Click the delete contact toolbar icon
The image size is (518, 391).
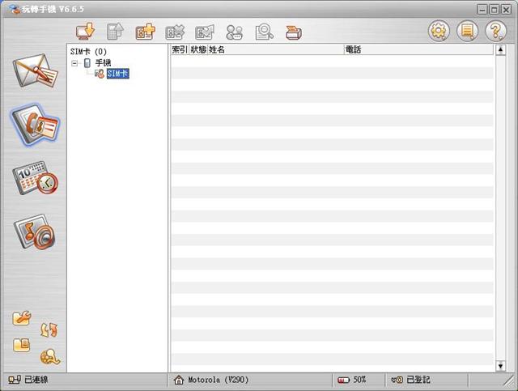pyautogui.click(x=175, y=32)
